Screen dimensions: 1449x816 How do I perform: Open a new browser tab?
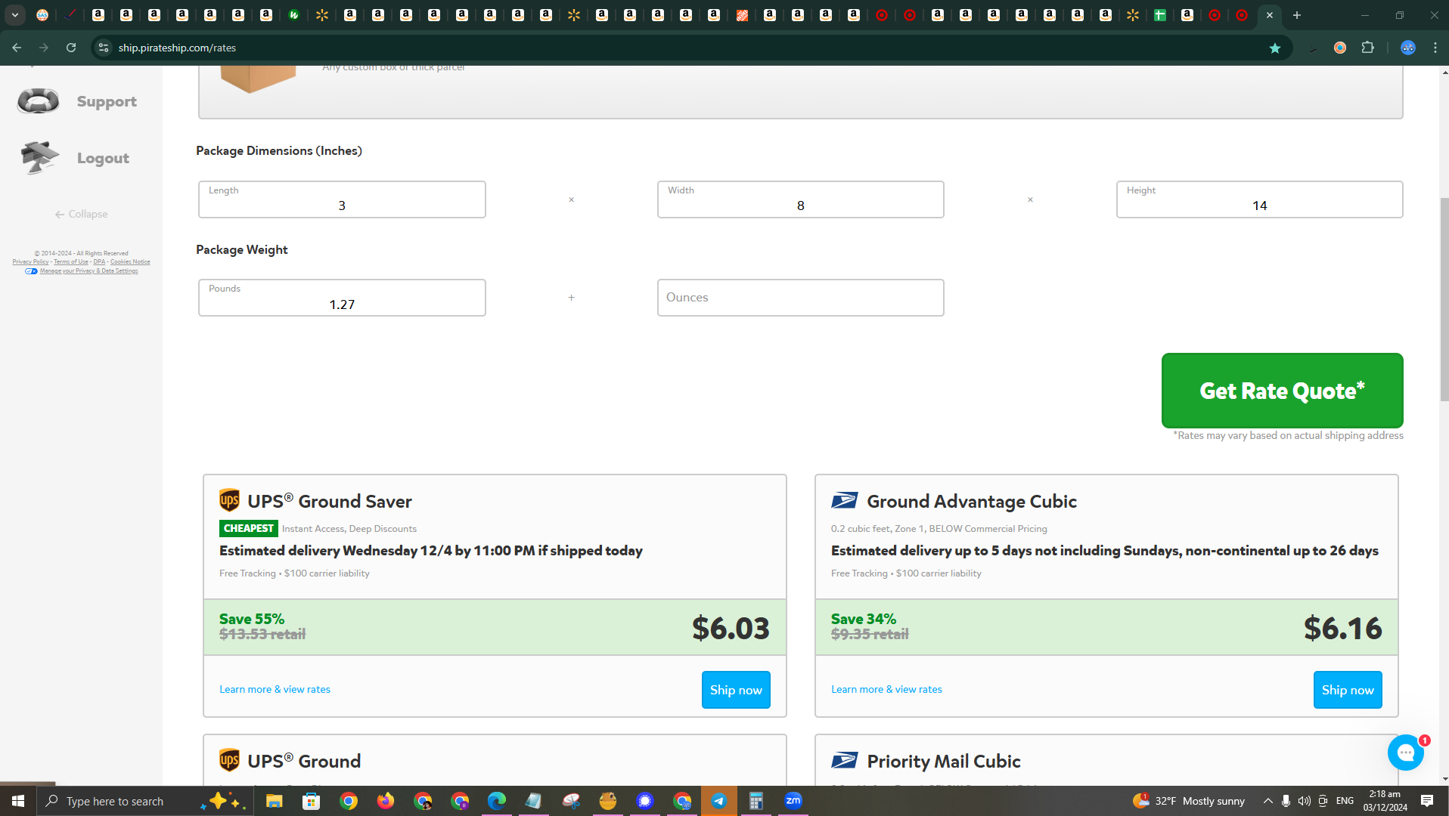(1297, 15)
